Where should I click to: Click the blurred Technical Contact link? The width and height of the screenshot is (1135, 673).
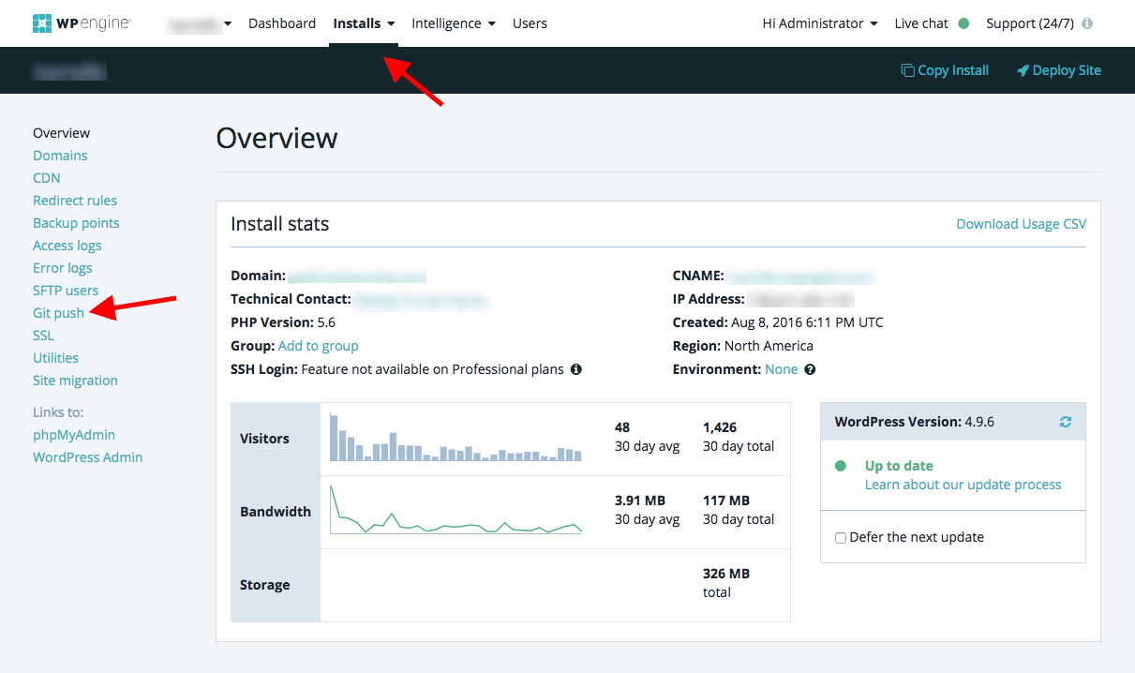[423, 300]
